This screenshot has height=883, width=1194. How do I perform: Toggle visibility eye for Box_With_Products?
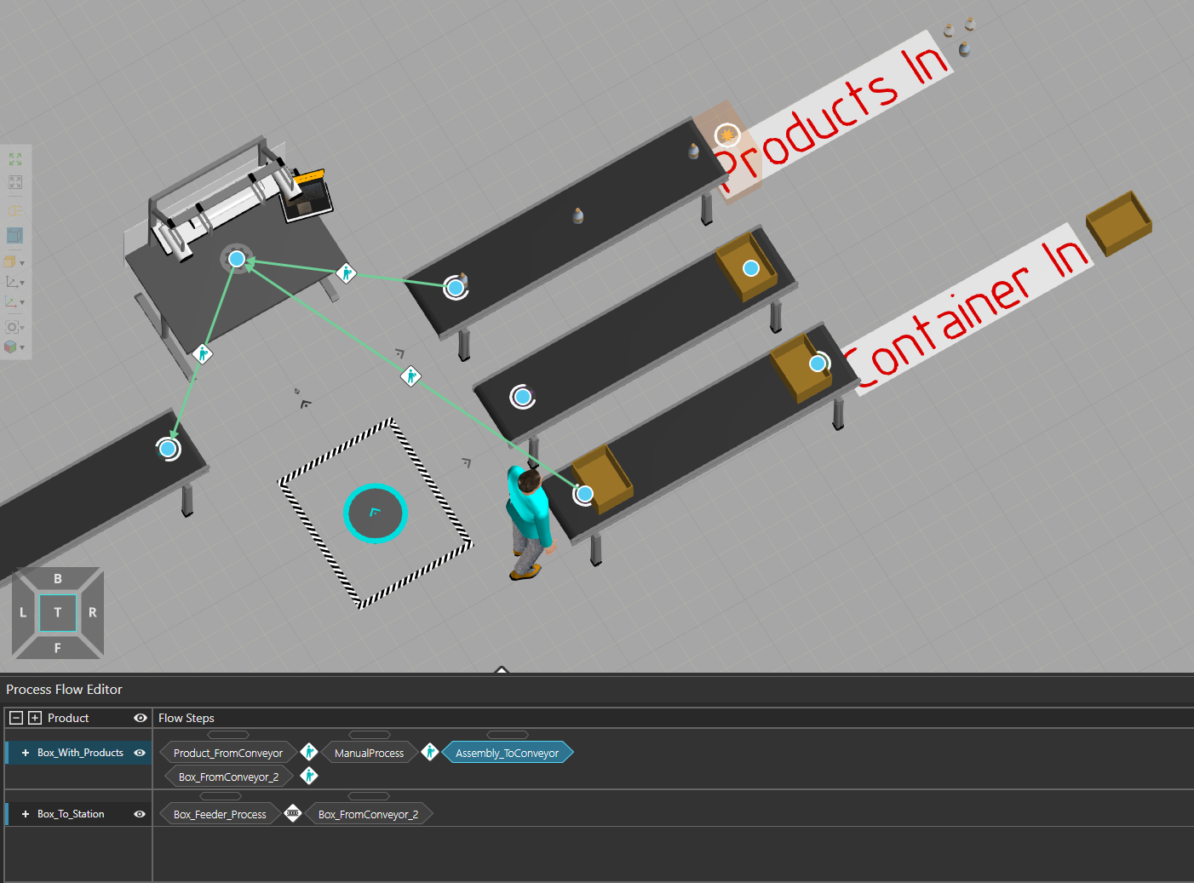pyautogui.click(x=140, y=753)
